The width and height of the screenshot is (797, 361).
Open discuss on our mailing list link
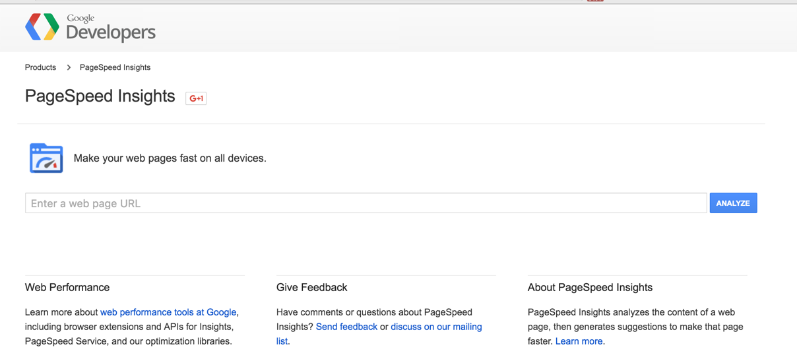click(x=436, y=327)
